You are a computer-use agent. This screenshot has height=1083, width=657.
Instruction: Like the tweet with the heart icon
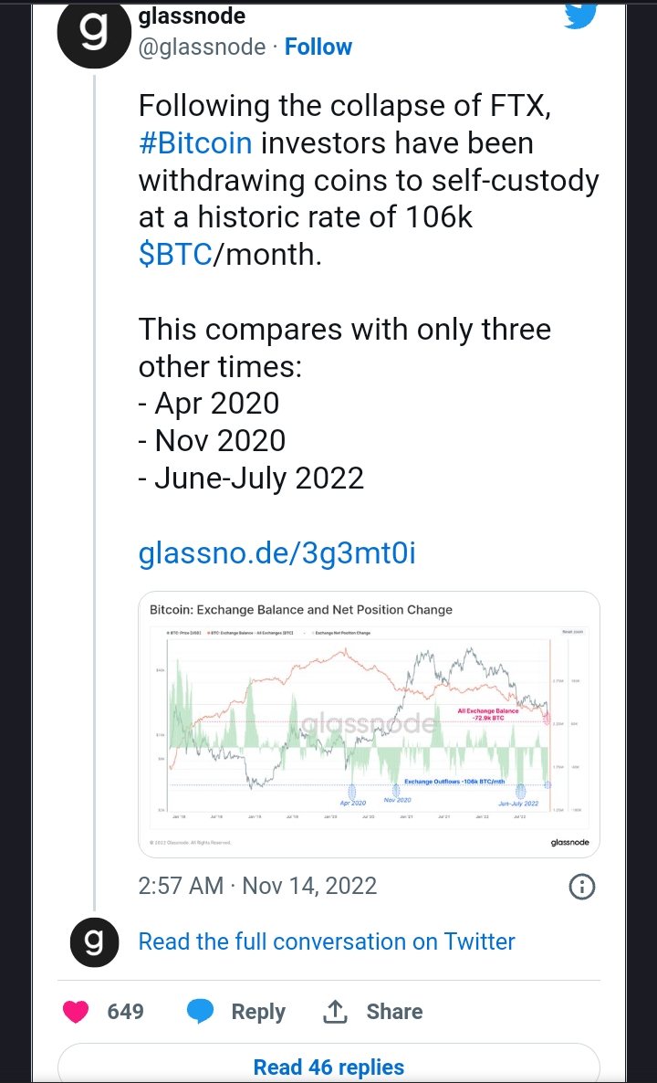click(x=76, y=1012)
